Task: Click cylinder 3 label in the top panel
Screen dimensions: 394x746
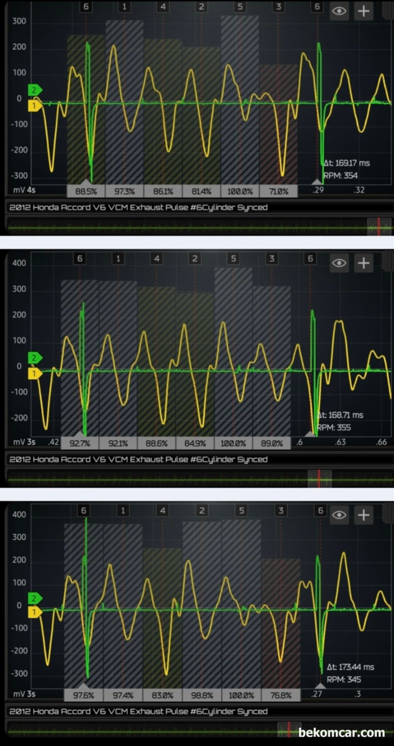Action: [279, 7]
